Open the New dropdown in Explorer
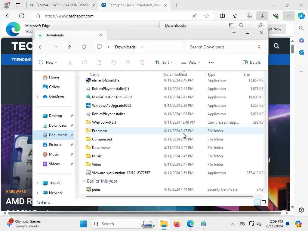308x231 pixels. click(x=48, y=63)
